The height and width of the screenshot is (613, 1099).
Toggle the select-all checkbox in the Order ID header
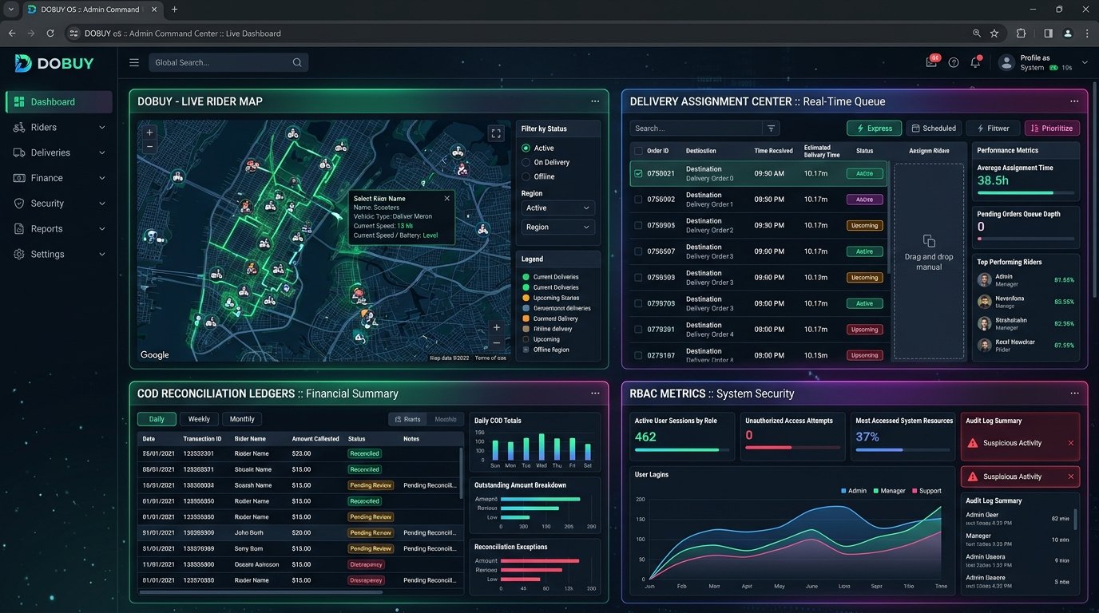[638, 150]
